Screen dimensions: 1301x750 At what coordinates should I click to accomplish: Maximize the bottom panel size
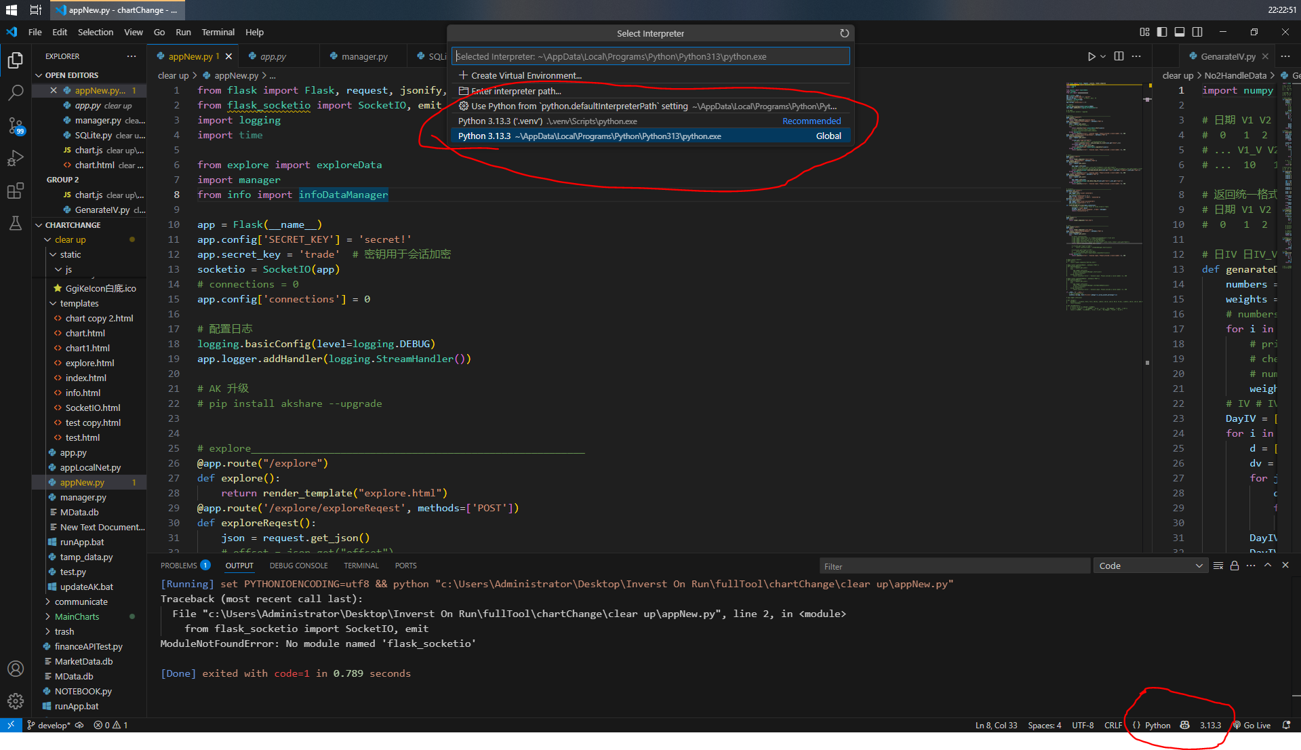[1268, 566]
